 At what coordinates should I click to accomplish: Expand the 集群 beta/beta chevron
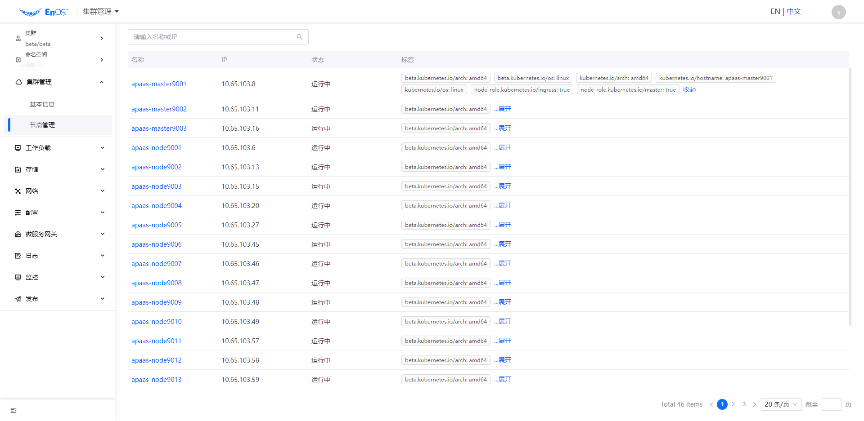point(102,38)
